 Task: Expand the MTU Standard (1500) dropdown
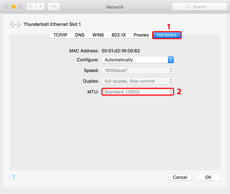coord(138,92)
